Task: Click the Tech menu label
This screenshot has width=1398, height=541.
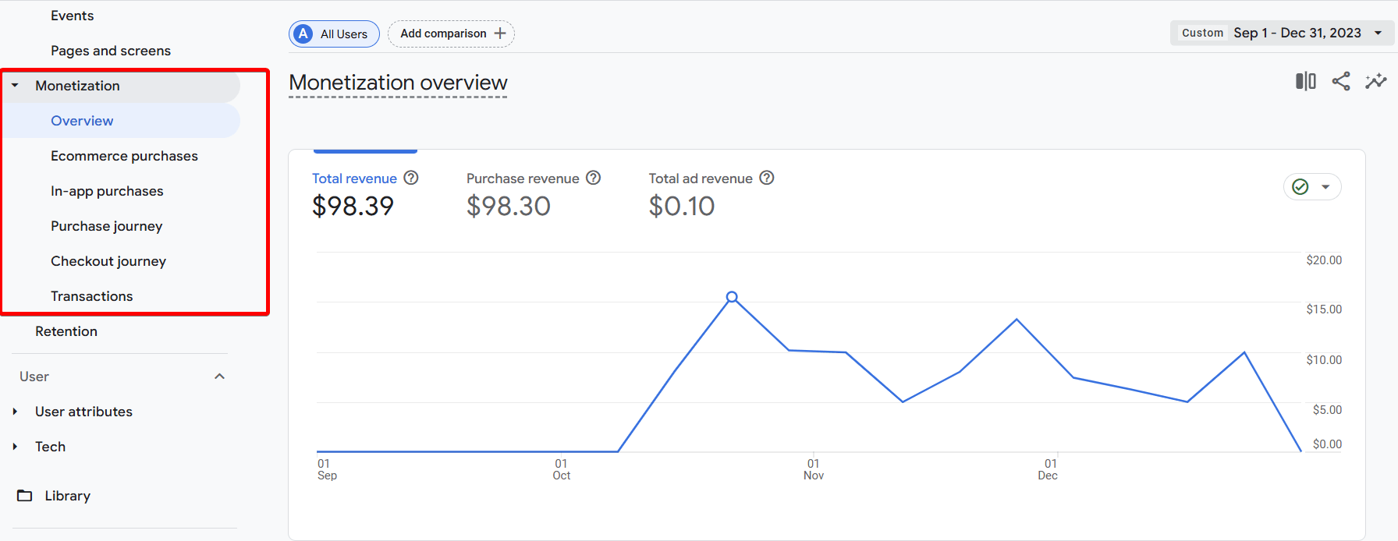Action: [50, 447]
